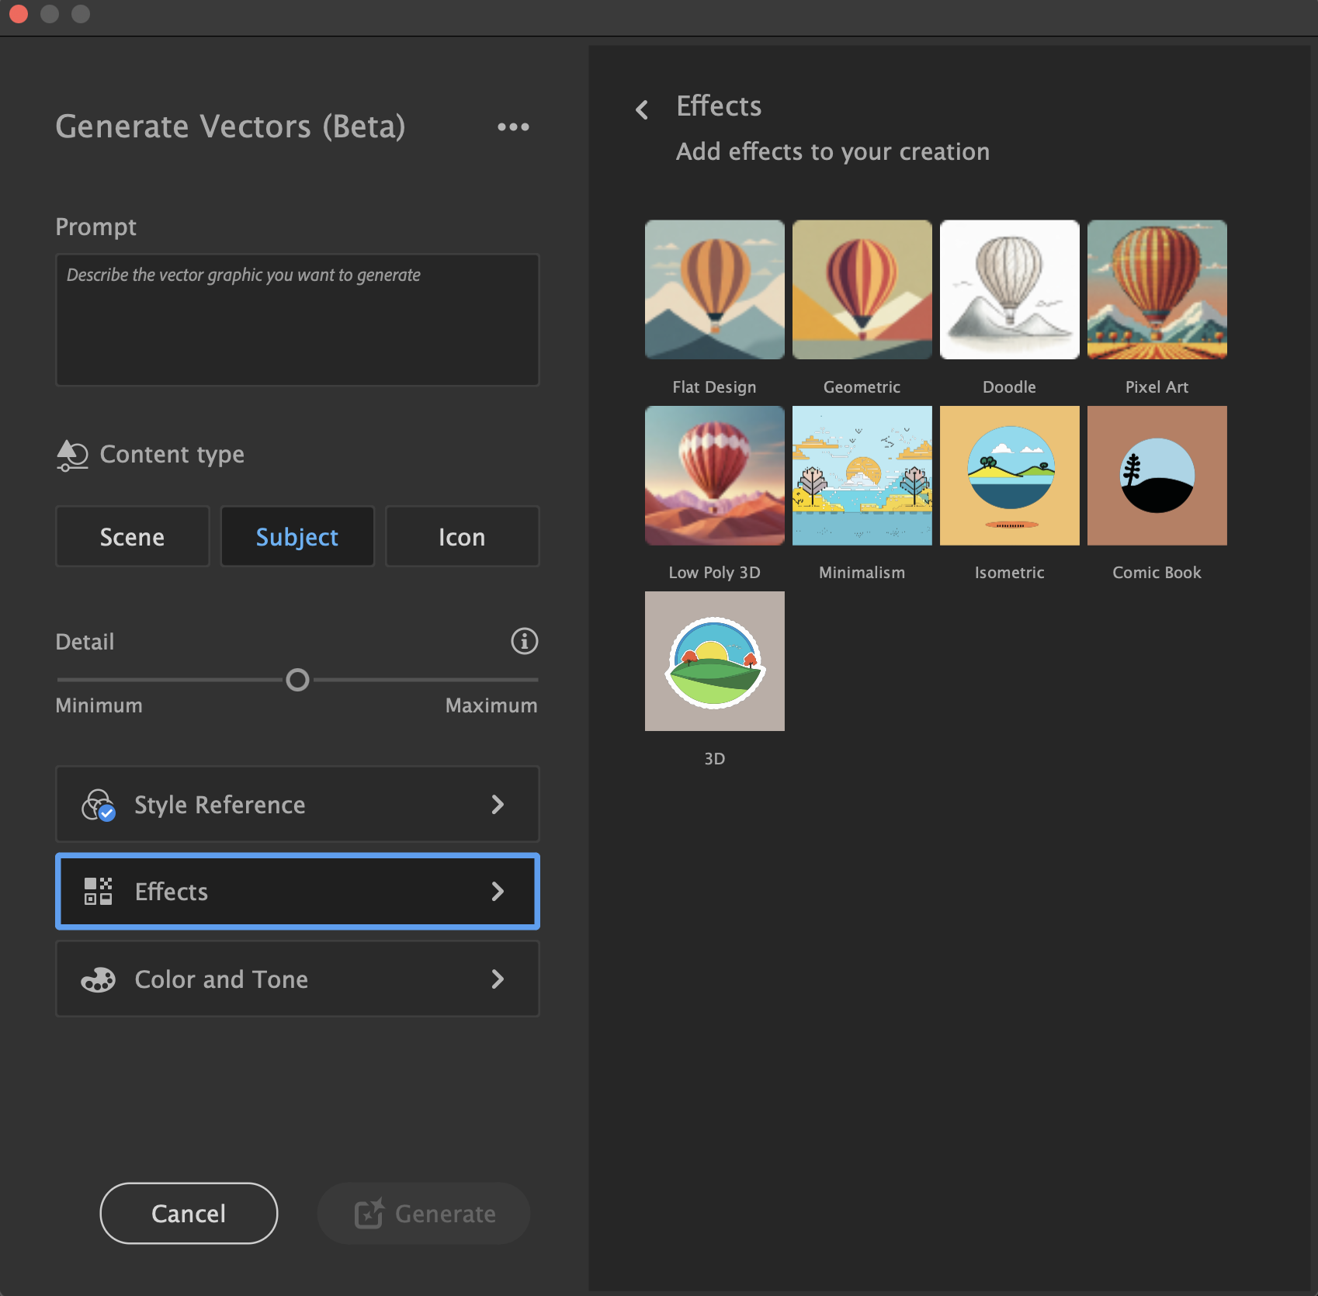Click the Generate button

click(423, 1213)
